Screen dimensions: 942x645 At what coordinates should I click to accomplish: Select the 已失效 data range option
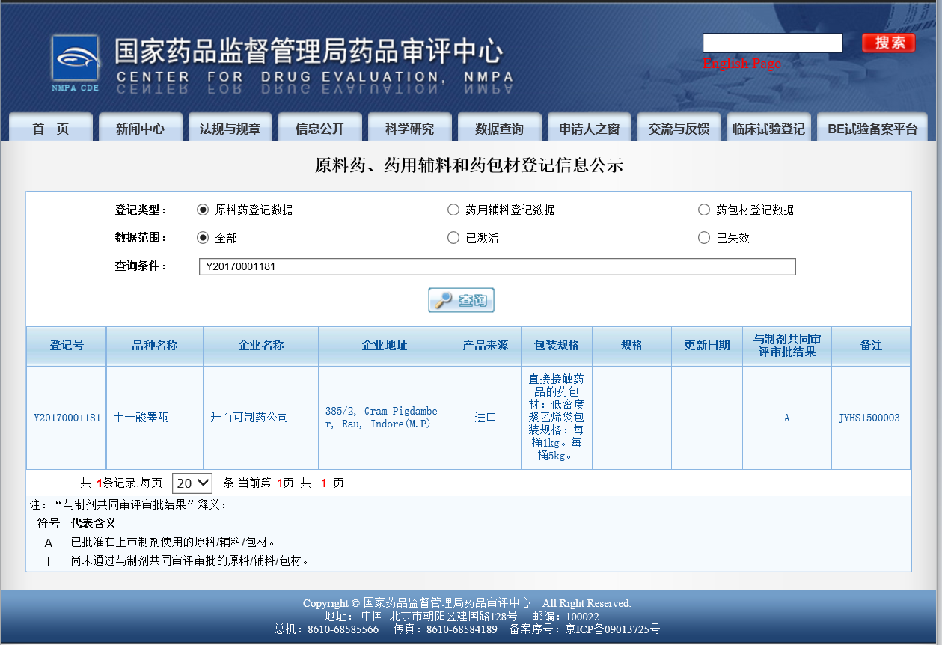point(704,237)
